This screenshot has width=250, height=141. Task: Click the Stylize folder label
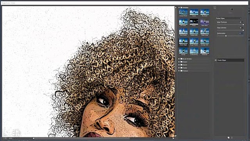(x=185, y=68)
